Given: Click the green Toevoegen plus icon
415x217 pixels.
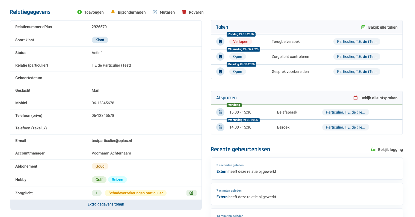Looking at the screenshot, I should click(79, 12).
